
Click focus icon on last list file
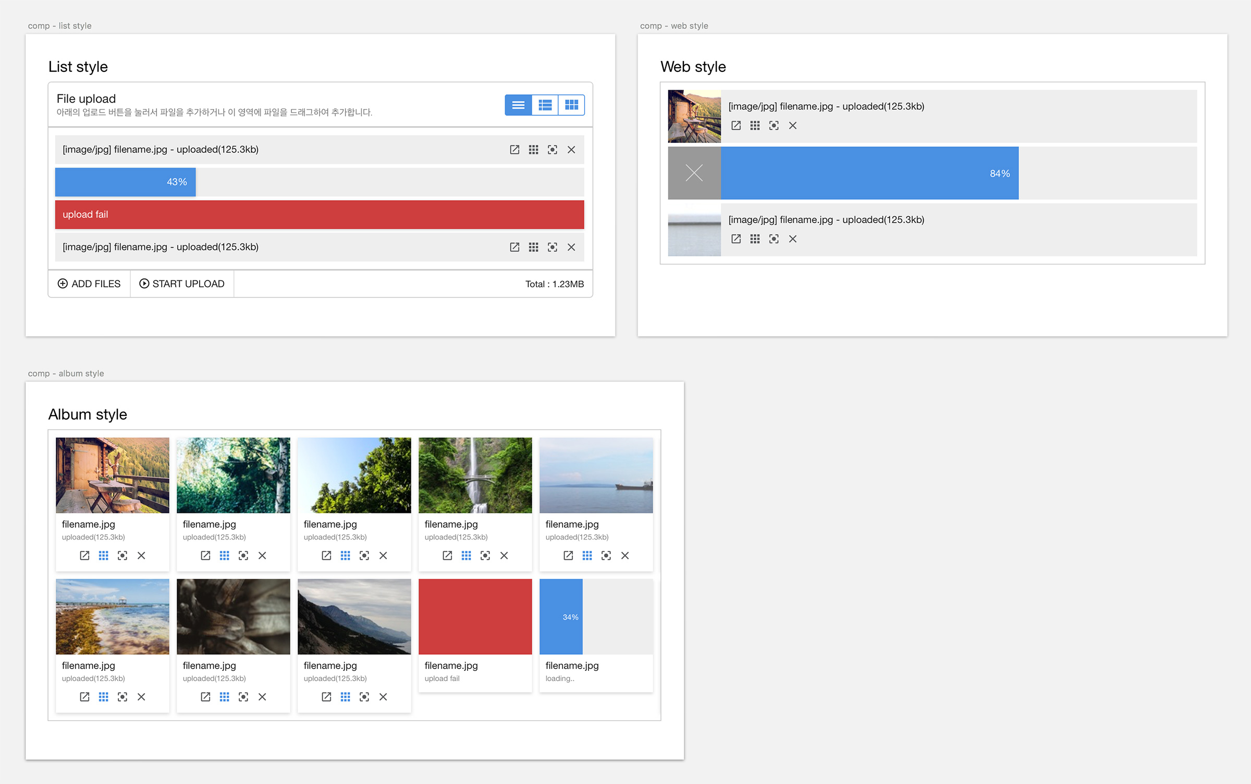click(553, 247)
